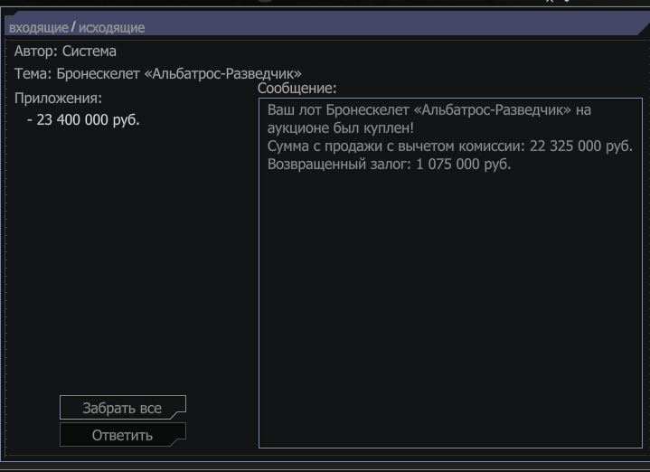Click the Приложения label
Image resolution: width=650 pixels, height=472 pixels.
click(x=58, y=98)
